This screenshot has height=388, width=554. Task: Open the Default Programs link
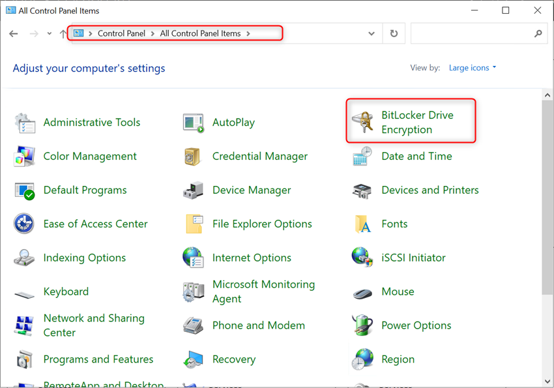(x=85, y=190)
